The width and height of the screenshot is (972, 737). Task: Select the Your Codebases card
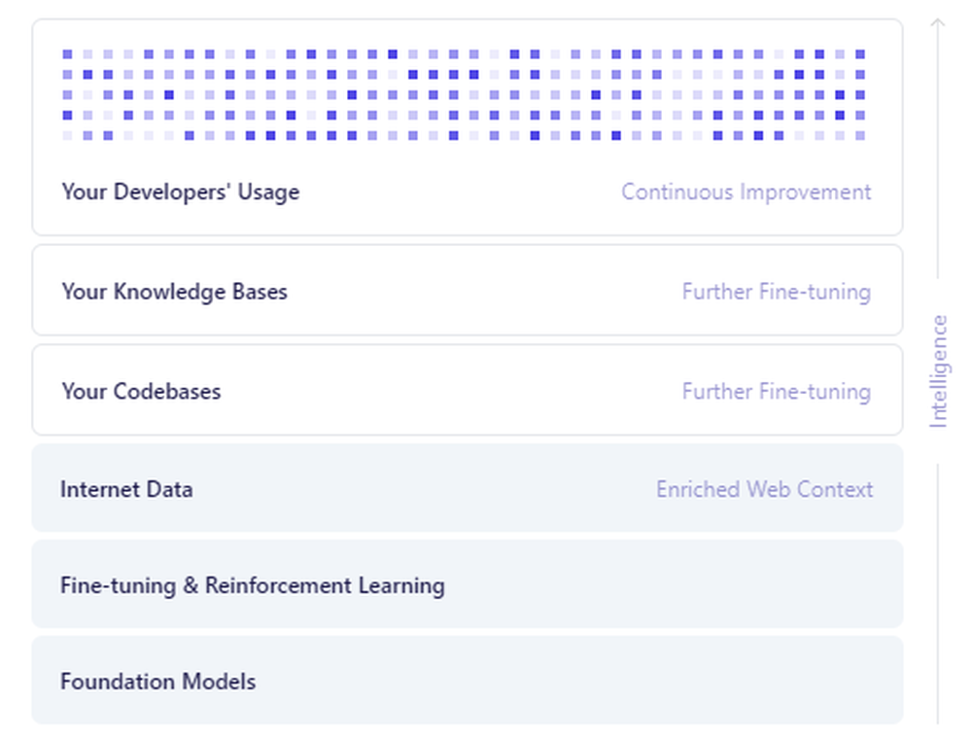pyautogui.click(x=468, y=391)
